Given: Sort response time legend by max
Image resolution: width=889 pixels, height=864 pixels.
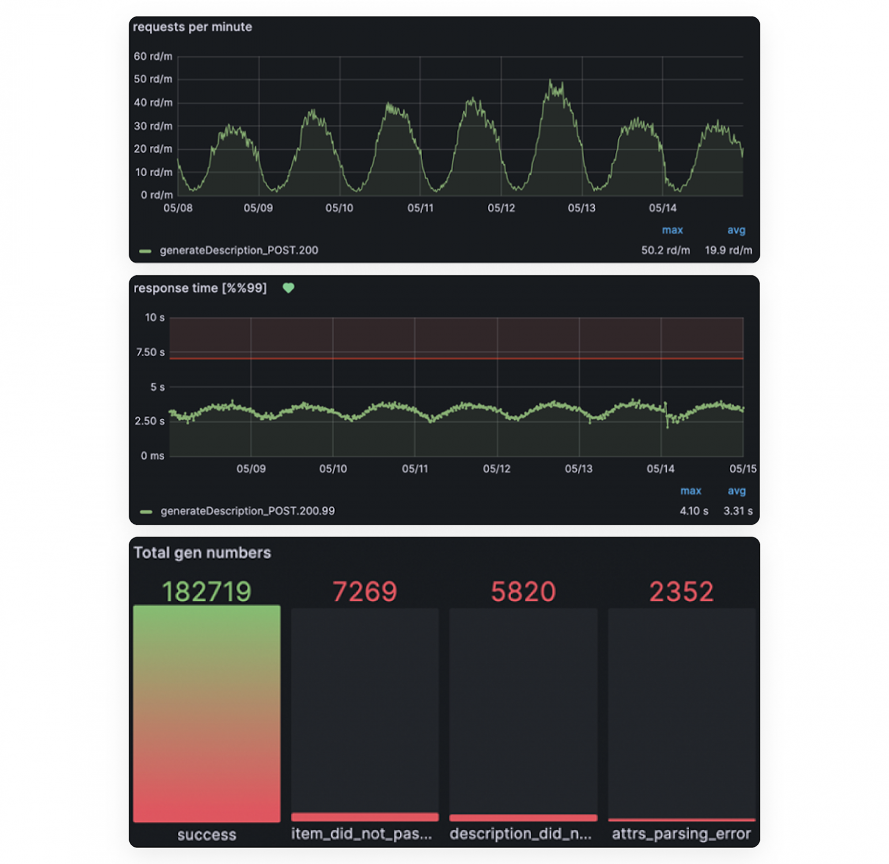Looking at the screenshot, I should [x=691, y=491].
